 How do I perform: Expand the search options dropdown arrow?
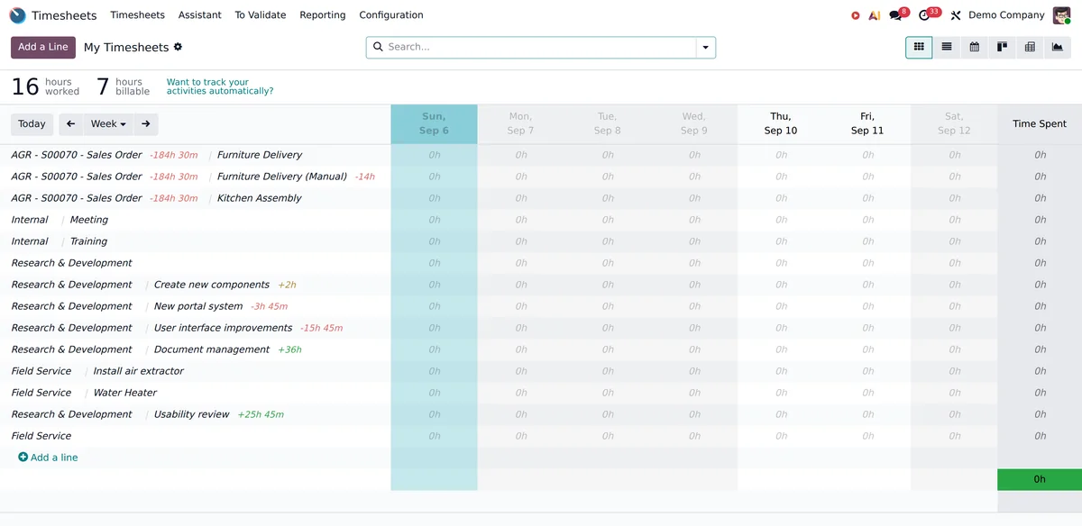706,47
